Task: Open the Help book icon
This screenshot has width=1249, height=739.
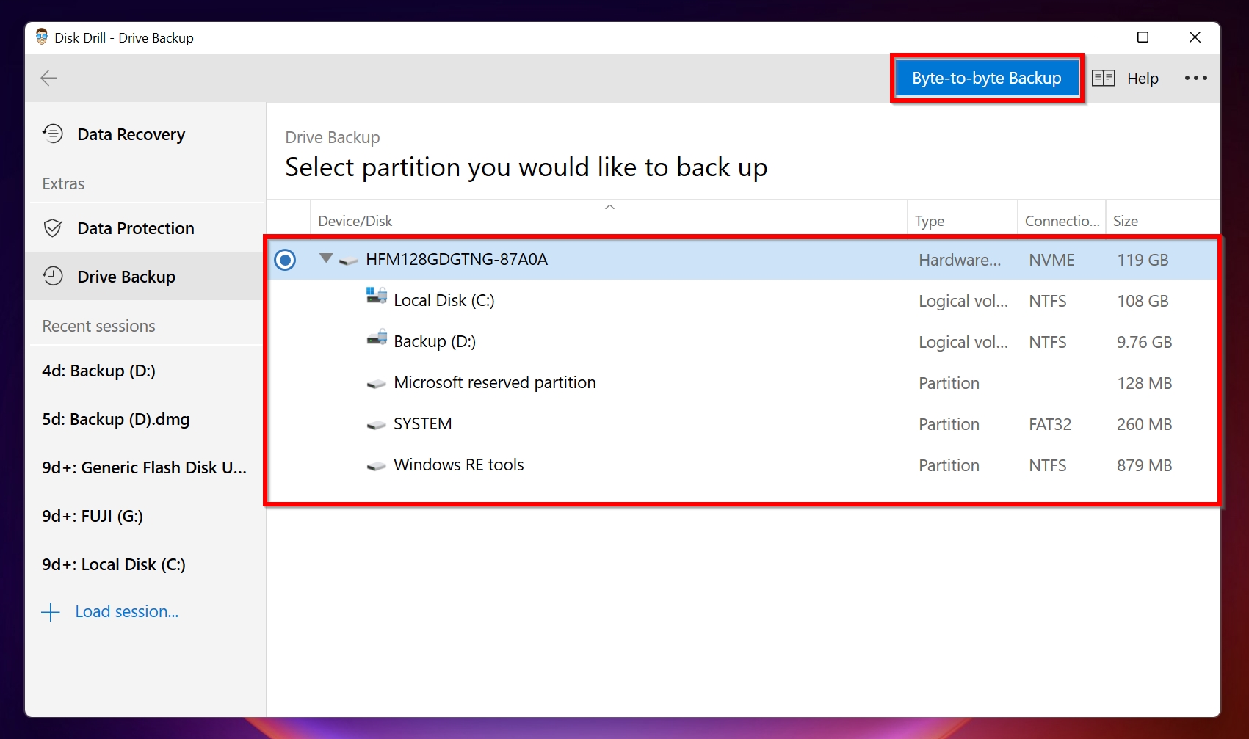Action: click(1103, 78)
